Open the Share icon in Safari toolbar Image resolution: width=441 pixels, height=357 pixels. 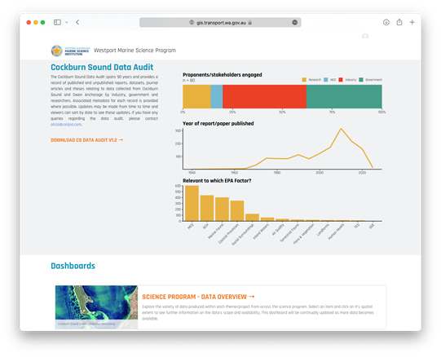point(399,22)
